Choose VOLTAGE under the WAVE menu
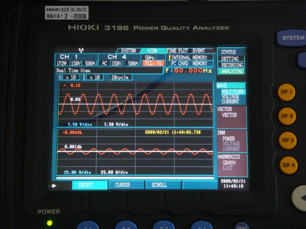The image size is (306, 229). click(x=230, y=97)
